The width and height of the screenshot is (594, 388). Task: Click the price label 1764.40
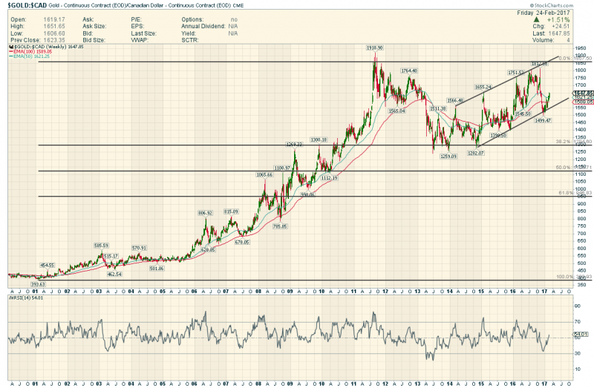click(409, 70)
